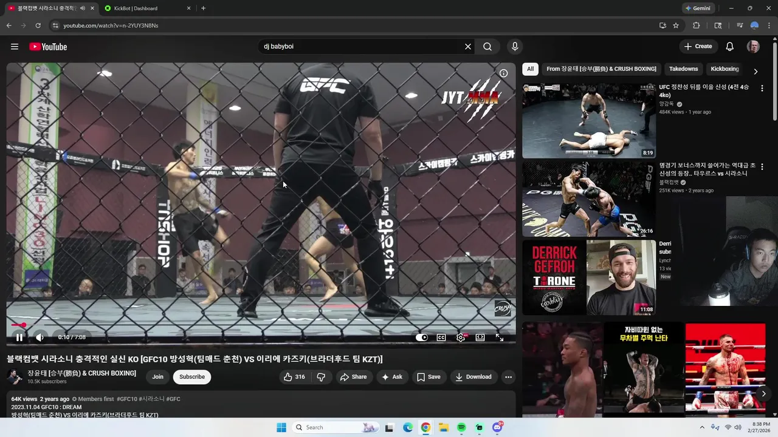Click the taskbar Search box
Image resolution: width=778 pixels, height=437 pixels.
335,427
